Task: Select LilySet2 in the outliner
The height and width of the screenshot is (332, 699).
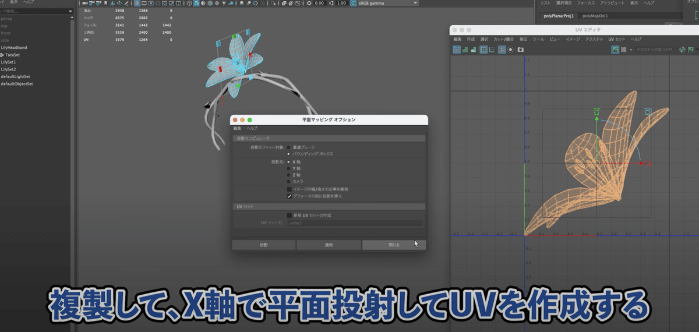Action: [8, 69]
